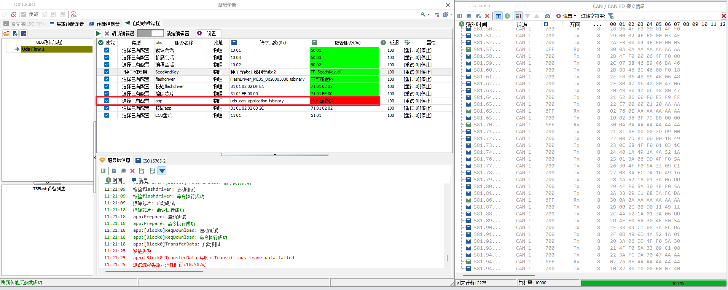Toggle chronological list mode icon in CAN trace
The image size is (728, 290).
point(518,16)
